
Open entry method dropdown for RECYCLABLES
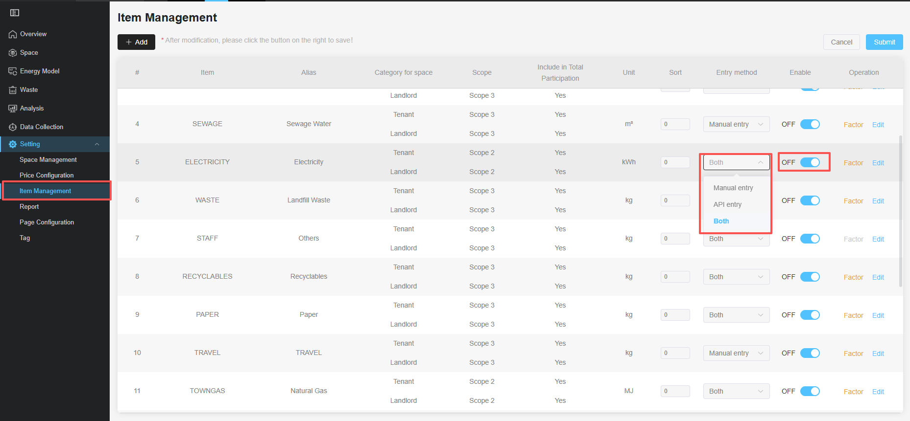pos(736,277)
